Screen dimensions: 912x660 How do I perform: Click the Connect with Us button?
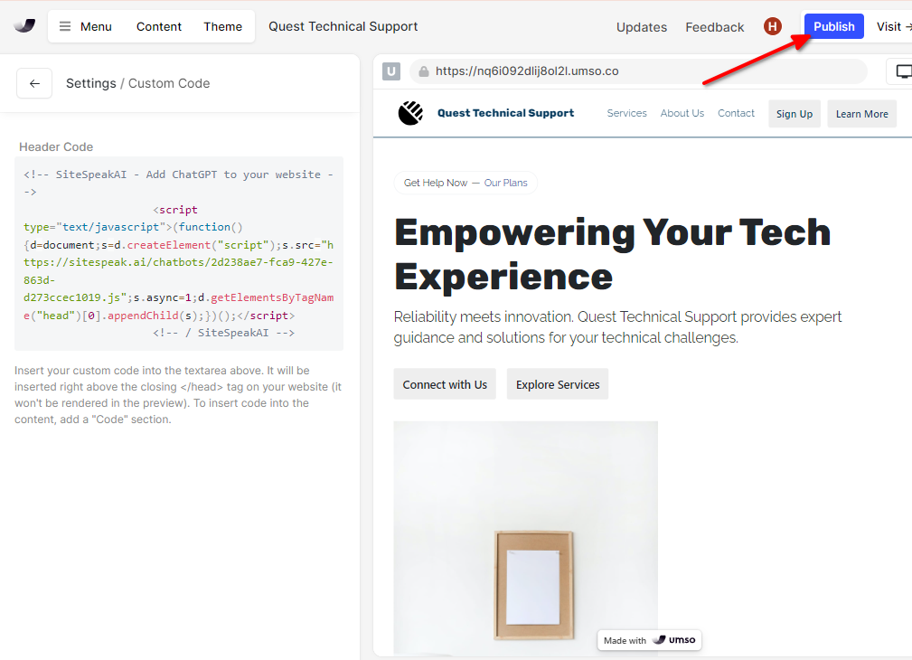click(x=445, y=384)
